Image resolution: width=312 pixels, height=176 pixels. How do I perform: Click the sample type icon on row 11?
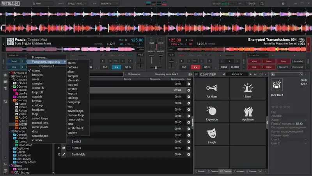pyautogui.click(x=64, y=148)
